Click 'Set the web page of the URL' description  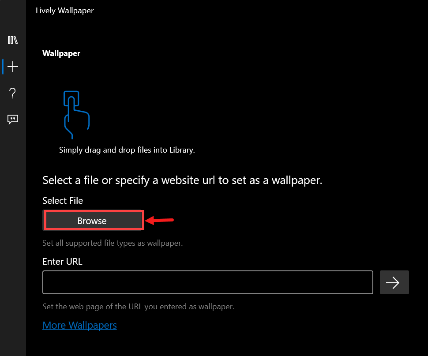138,307
